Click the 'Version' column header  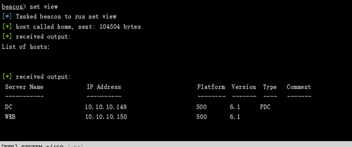tap(244, 87)
